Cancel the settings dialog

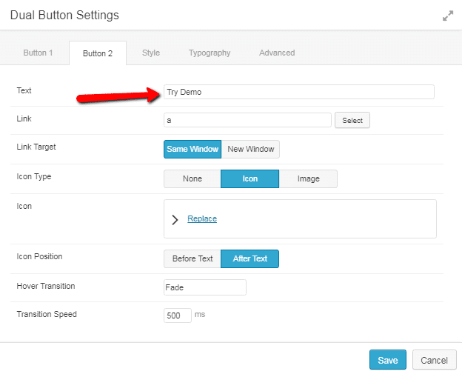434,360
